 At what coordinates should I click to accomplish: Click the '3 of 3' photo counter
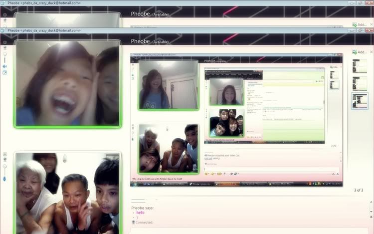(x=359, y=190)
